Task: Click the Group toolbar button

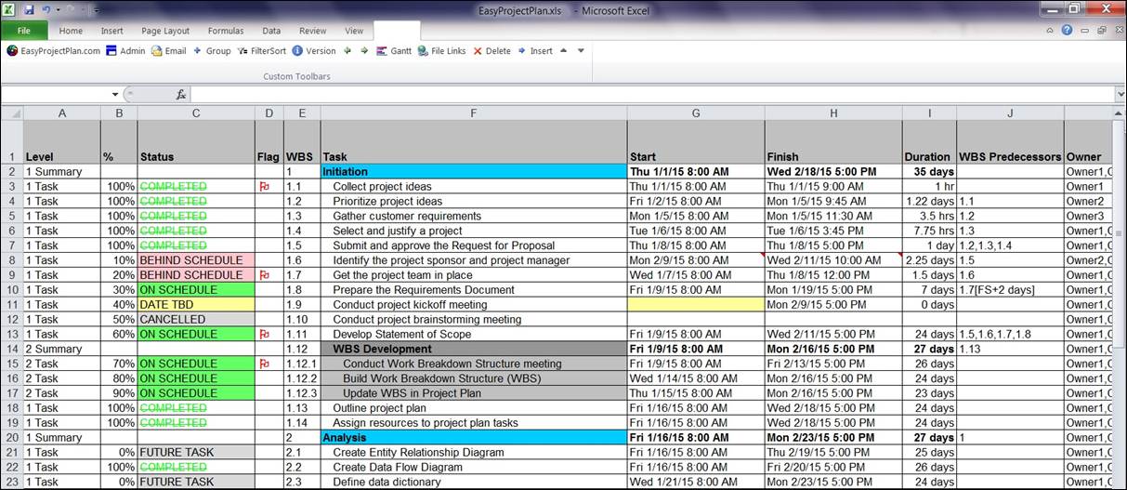Action: [212, 51]
